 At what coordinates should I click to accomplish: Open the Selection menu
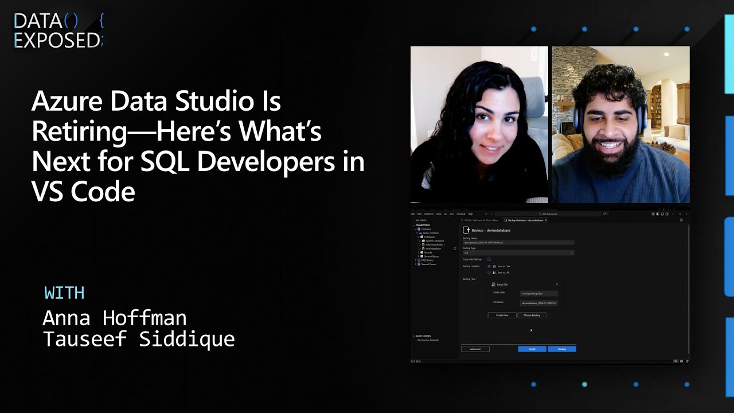(x=429, y=214)
